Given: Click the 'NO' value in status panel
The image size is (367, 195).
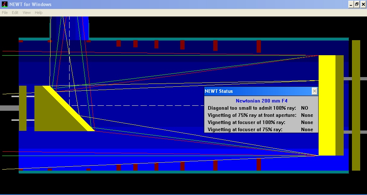Looking at the screenshot, I should pyautogui.click(x=305, y=108).
